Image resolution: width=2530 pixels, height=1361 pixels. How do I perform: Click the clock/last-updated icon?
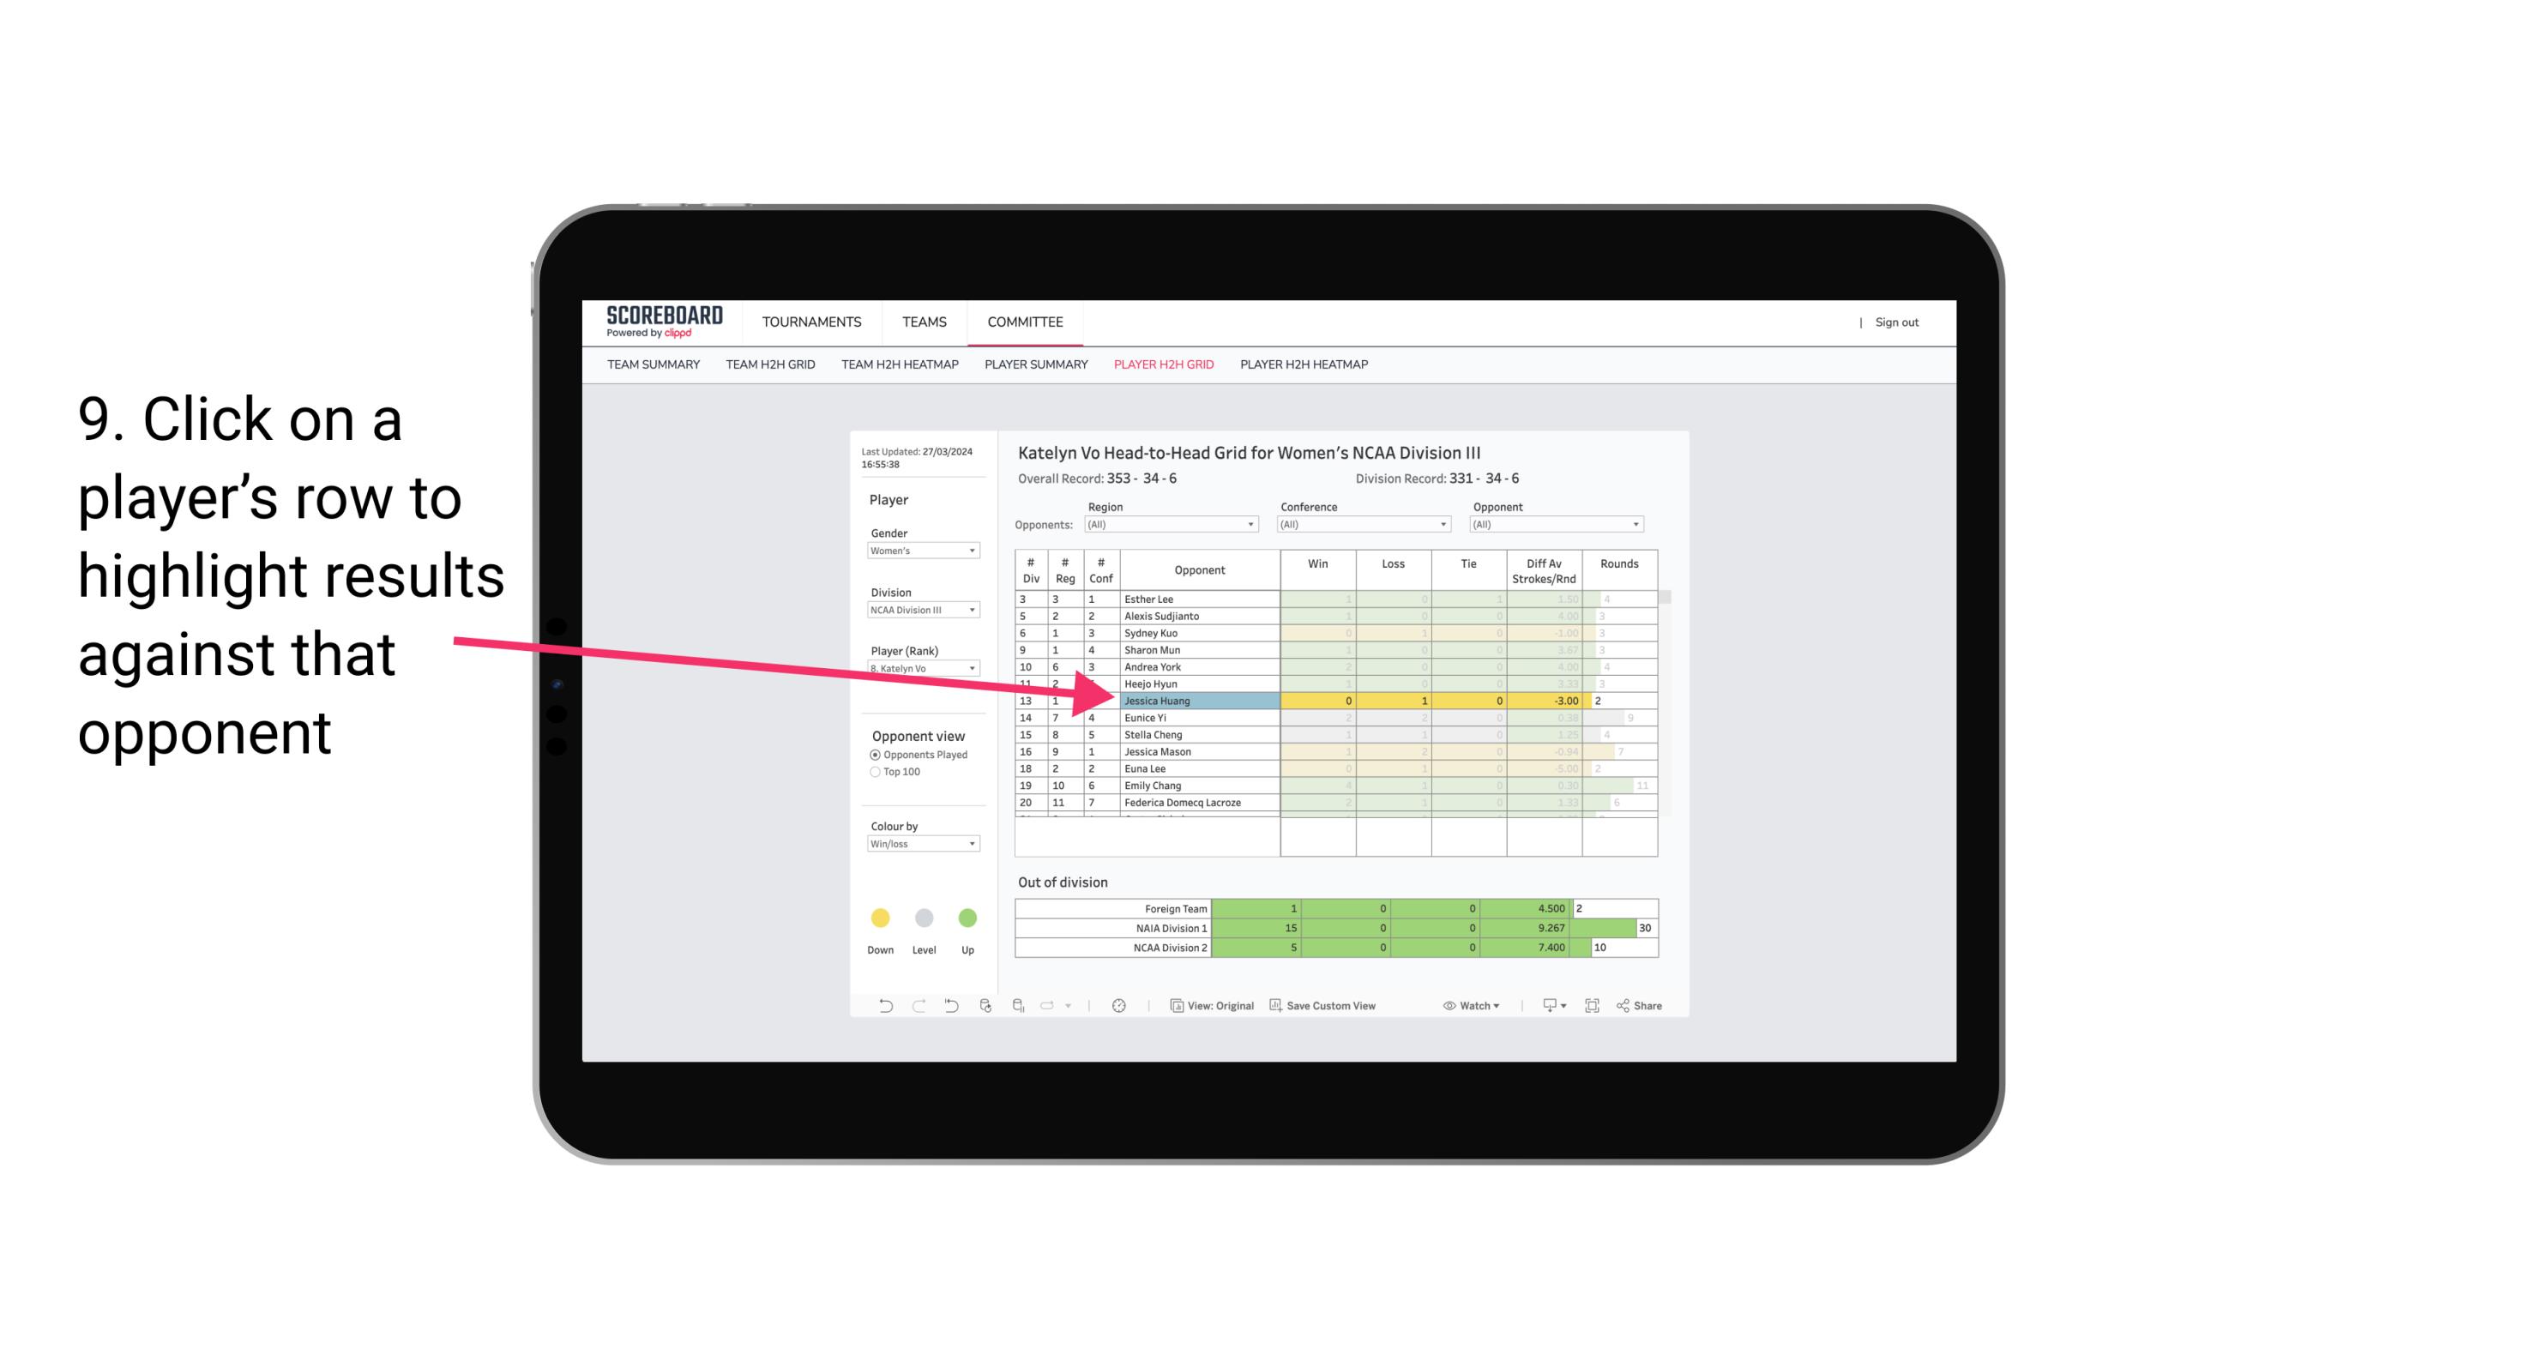click(x=1119, y=1008)
